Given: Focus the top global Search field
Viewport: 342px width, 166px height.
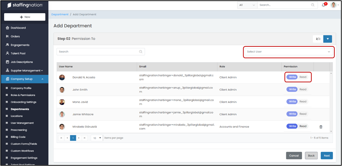Looking at the screenshot, I should tap(287, 5).
